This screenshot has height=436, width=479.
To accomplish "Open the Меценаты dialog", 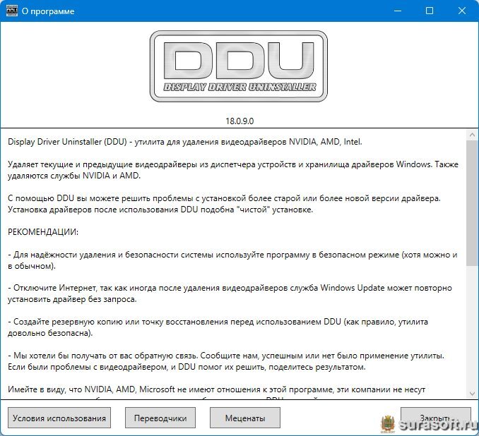I will click(245, 418).
